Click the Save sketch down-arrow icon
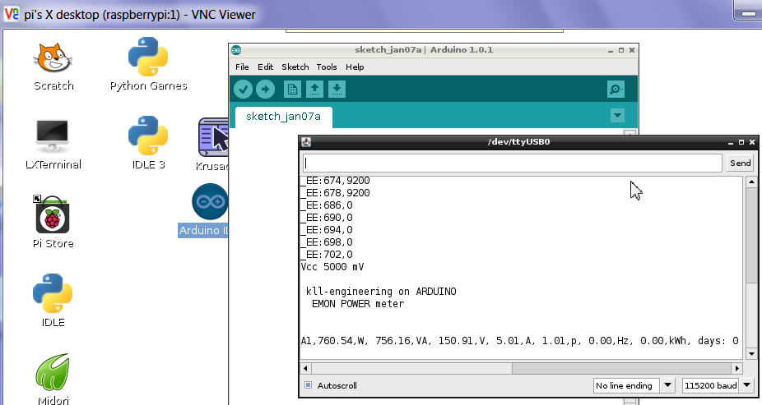The height and width of the screenshot is (405, 762). [x=337, y=90]
